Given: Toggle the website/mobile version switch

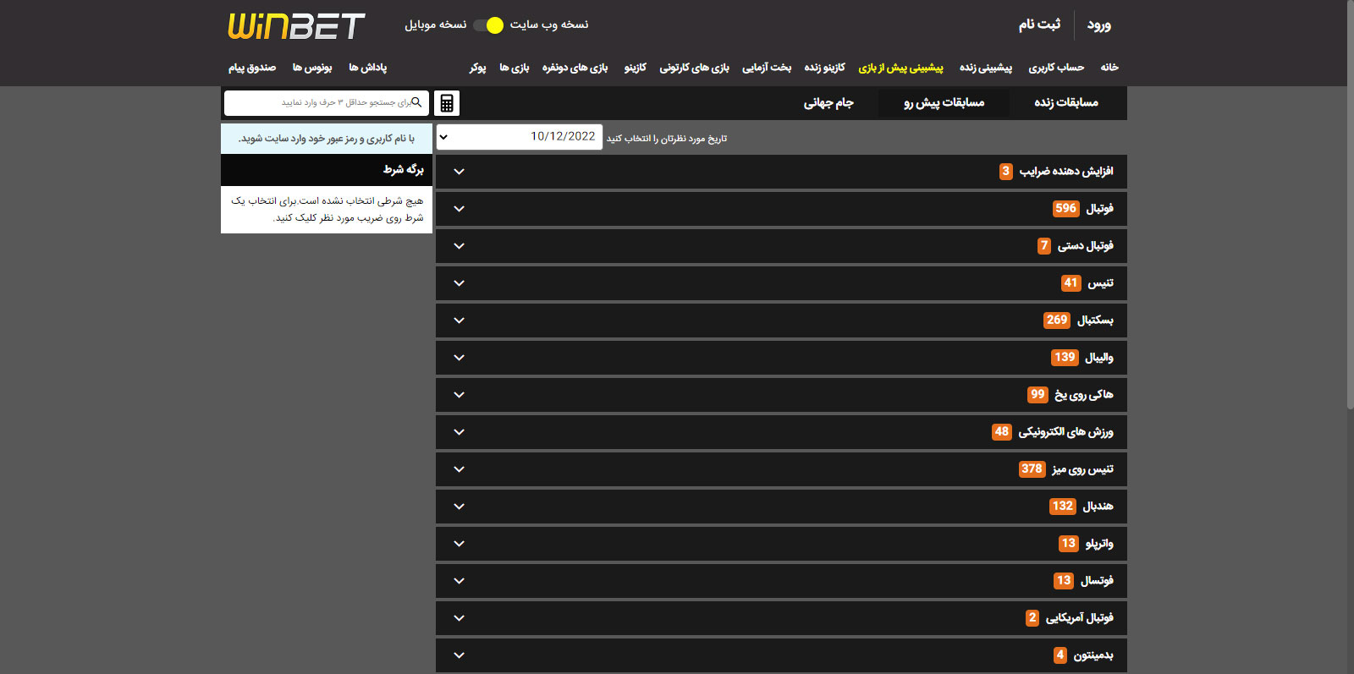Looking at the screenshot, I should tap(488, 25).
